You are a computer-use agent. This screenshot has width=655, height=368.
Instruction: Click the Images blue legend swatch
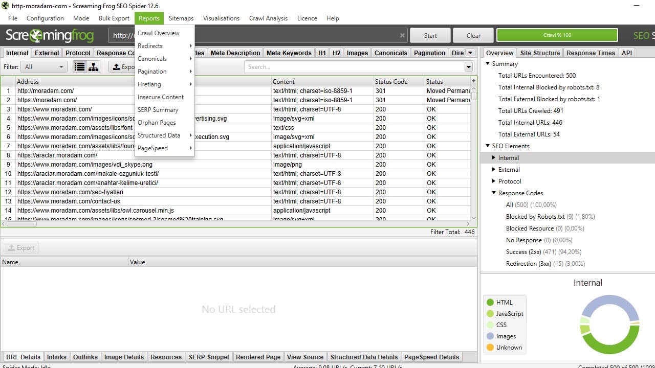tap(490, 336)
